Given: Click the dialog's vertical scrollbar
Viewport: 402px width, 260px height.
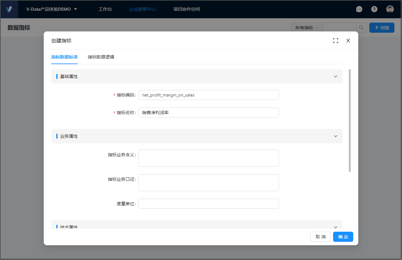Looking at the screenshot, I should (x=350, y=120).
